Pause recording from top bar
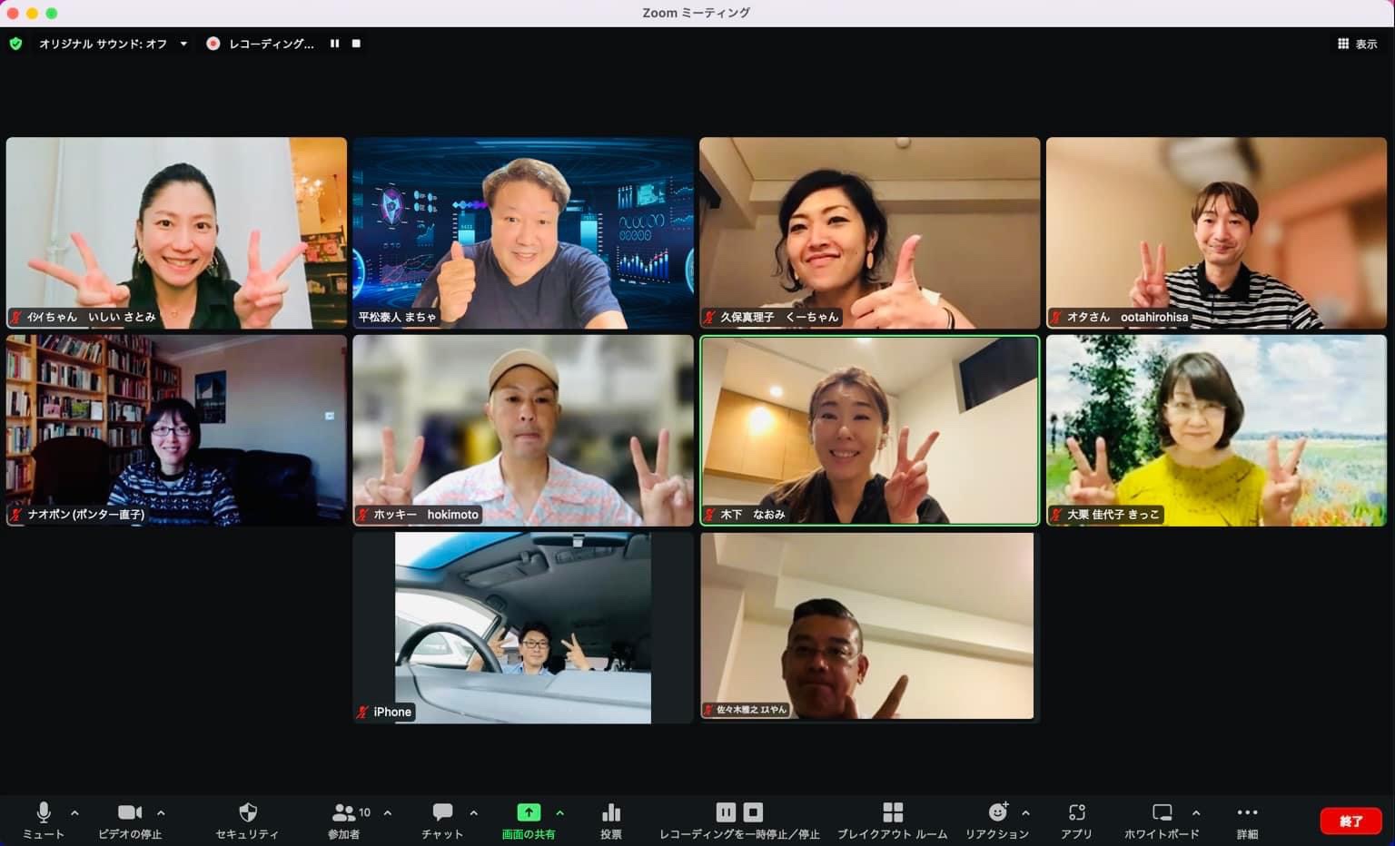The height and width of the screenshot is (846, 1395). [334, 44]
